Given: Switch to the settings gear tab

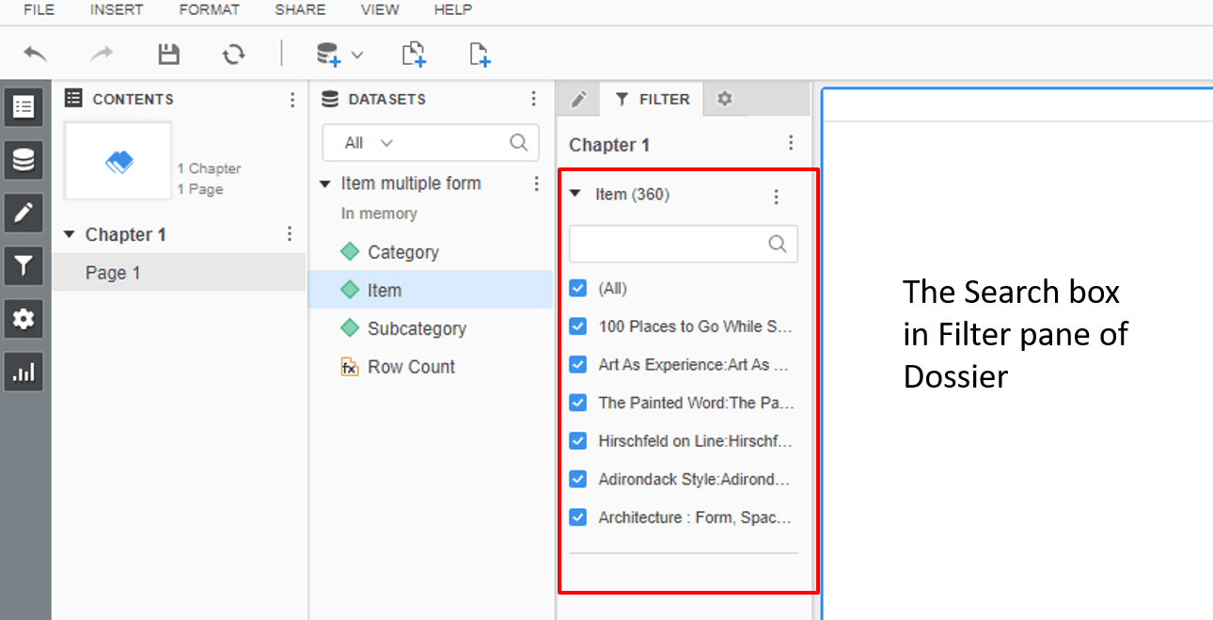Looking at the screenshot, I should [724, 99].
